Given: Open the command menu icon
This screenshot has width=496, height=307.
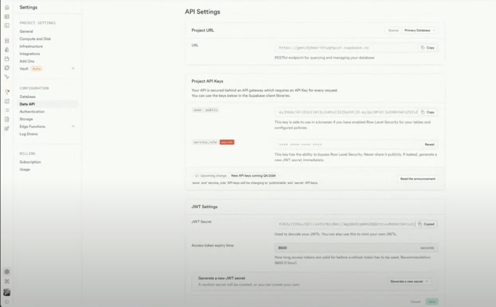Looking at the screenshot, I should pyautogui.click(x=7, y=281).
